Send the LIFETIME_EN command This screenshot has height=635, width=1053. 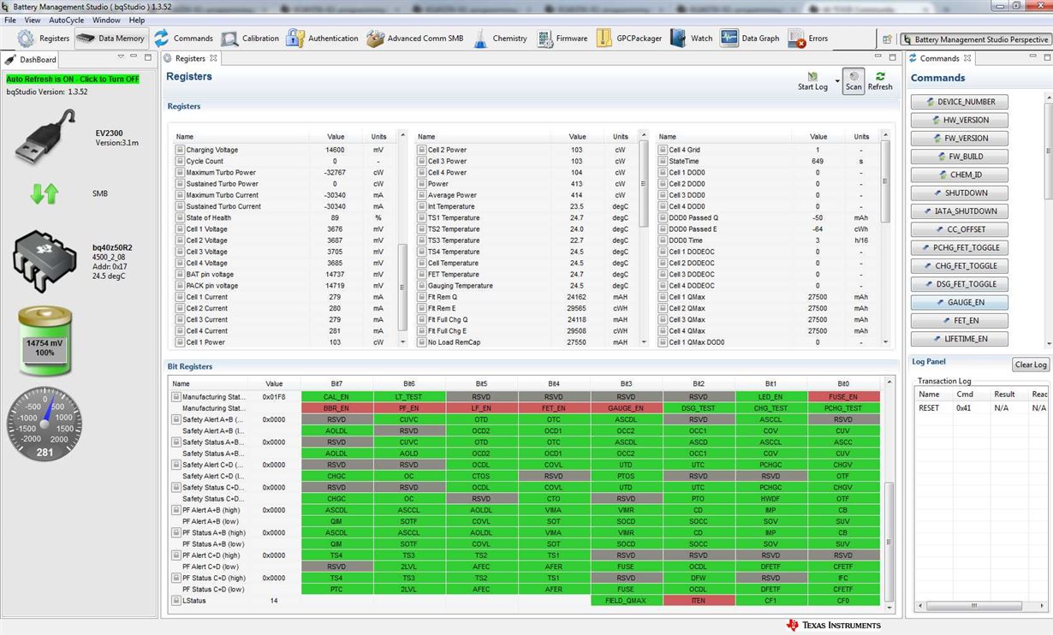pyautogui.click(x=959, y=339)
